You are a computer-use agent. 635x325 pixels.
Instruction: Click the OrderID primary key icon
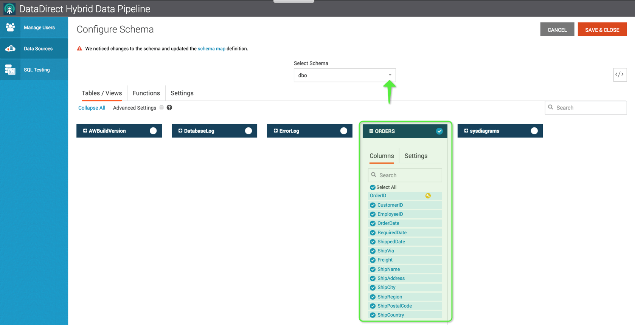[428, 196]
